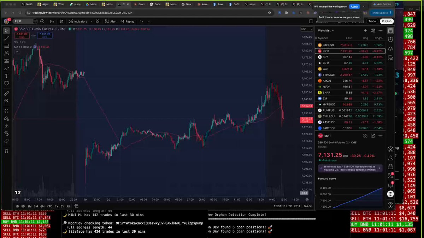
Task: Set chart range to YTD
Action: coord(49,206)
